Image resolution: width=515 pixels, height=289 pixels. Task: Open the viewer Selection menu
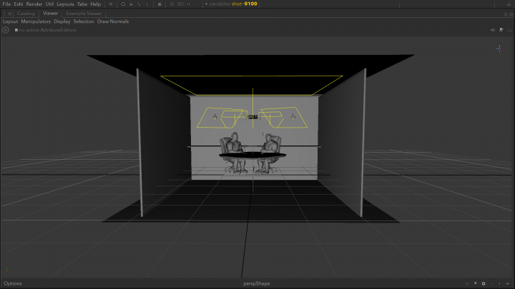(x=84, y=21)
